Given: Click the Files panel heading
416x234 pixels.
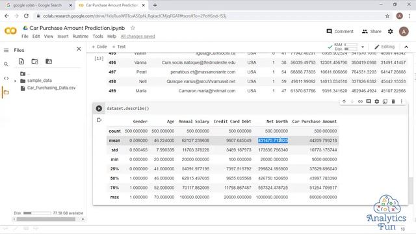Looking at the screenshot, I should click(19, 50).
